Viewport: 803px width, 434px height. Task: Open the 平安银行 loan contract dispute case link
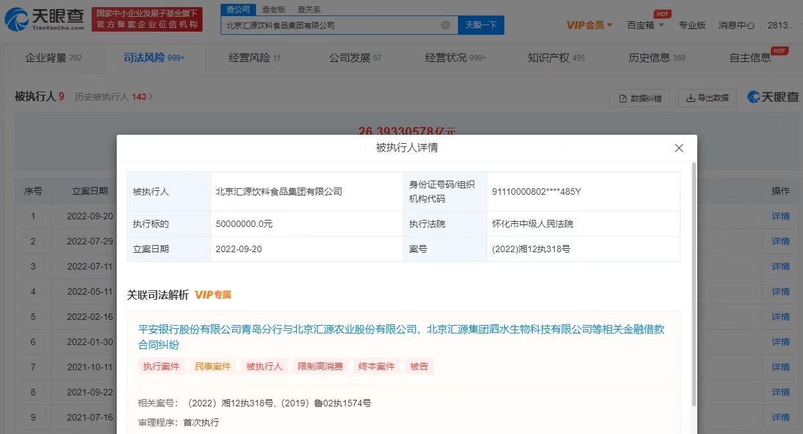click(401, 337)
